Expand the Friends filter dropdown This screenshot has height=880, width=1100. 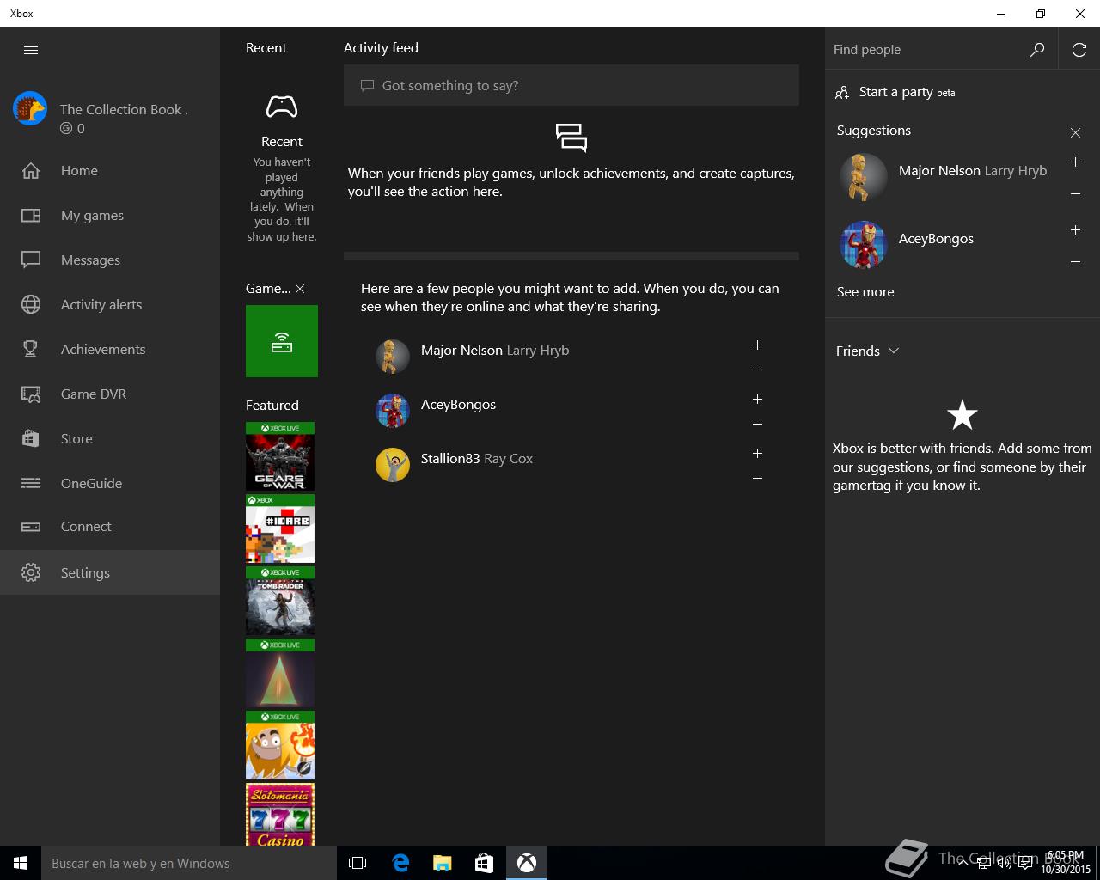click(867, 351)
